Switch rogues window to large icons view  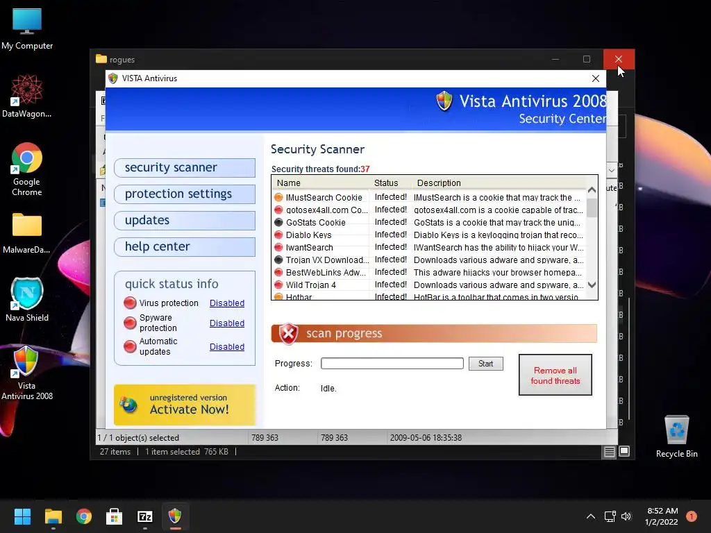624,451
